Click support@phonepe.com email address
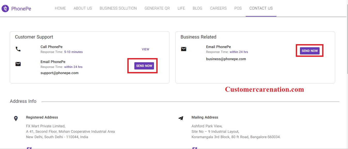 59,73
